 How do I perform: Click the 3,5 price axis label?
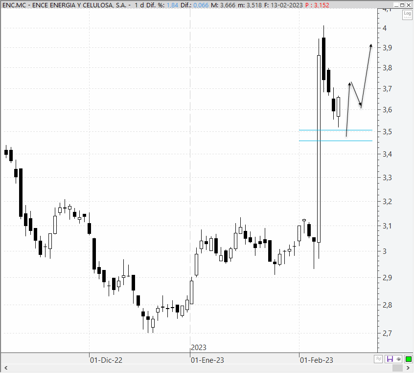point(388,132)
